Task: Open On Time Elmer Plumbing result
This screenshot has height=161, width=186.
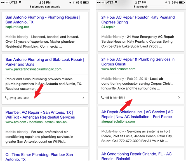Action: tap(39, 157)
